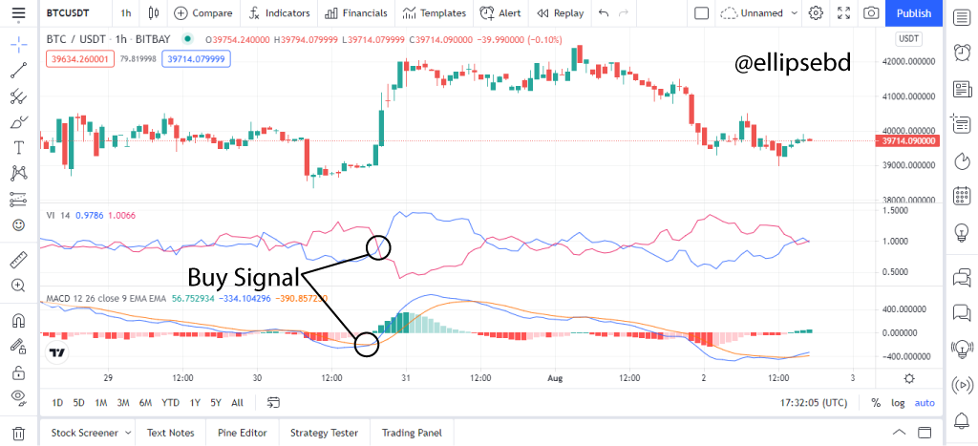The width and height of the screenshot is (978, 446).
Task: Toggle auto scale on price axis
Action: (x=925, y=403)
